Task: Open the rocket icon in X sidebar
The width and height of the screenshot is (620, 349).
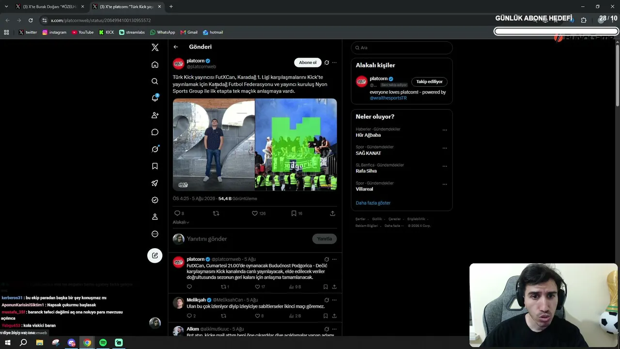Action: [155, 183]
